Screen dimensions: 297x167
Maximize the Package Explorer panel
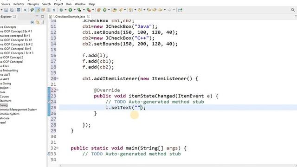click(42, 17)
